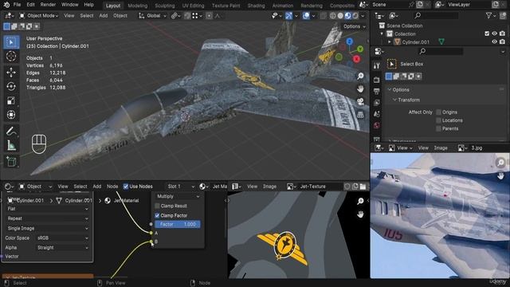Click the green Y axis gizmo
Viewport: 510px width, 287px height.
[x=360, y=49]
